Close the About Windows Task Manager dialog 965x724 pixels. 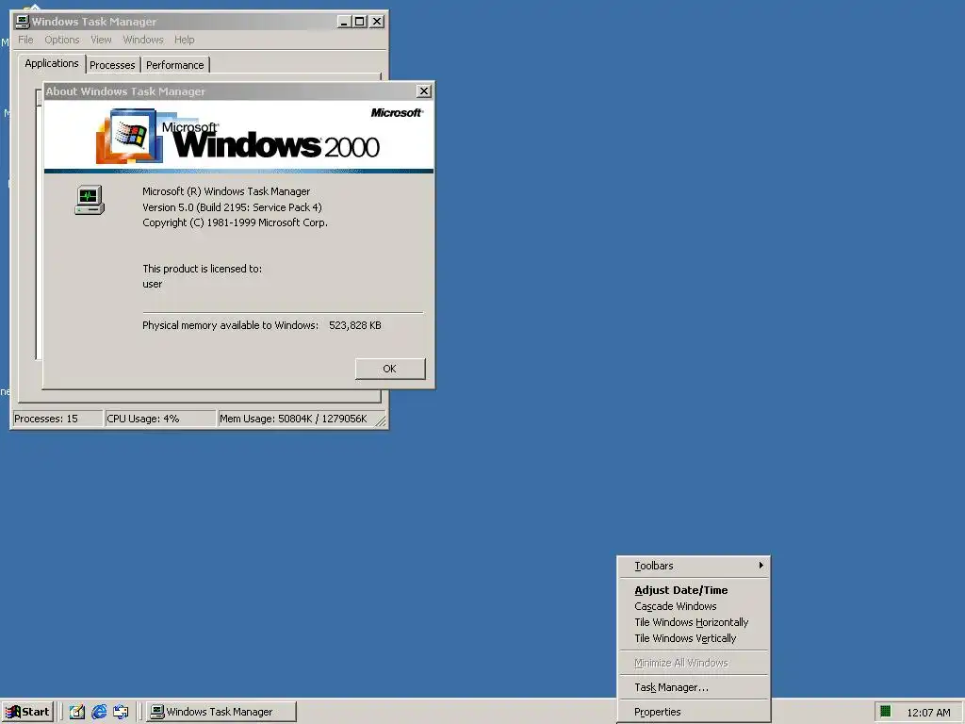[x=424, y=91]
